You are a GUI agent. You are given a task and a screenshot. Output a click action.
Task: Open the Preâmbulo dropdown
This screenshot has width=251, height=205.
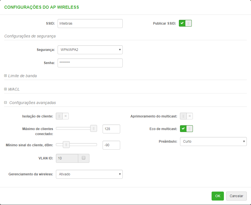point(213,142)
